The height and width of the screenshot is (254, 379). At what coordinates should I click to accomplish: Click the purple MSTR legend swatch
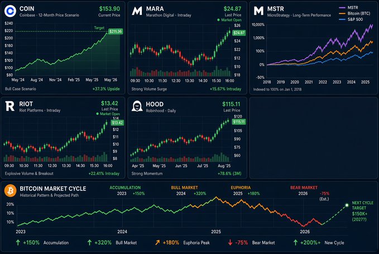(x=342, y=8)
